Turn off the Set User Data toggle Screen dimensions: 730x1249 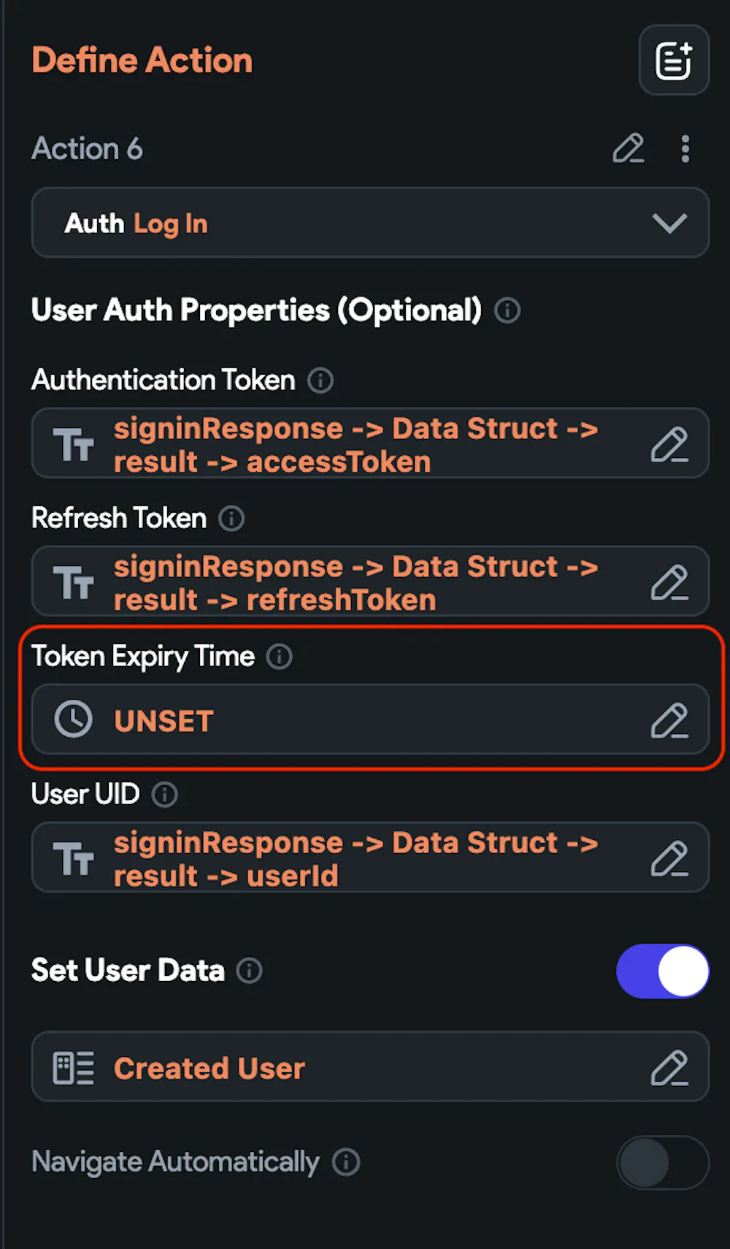pos(662,971)
